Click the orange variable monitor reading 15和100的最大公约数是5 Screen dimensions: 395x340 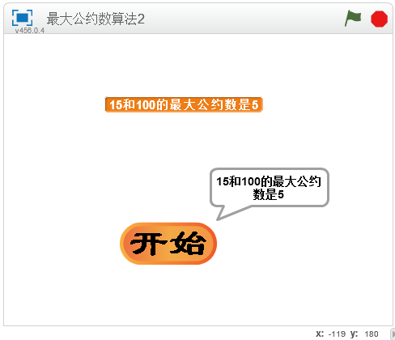click(184, 104)
